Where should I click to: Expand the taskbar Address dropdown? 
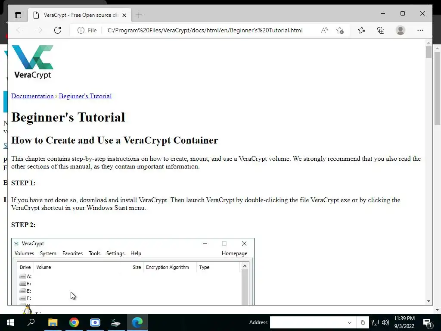pos(350,322)
